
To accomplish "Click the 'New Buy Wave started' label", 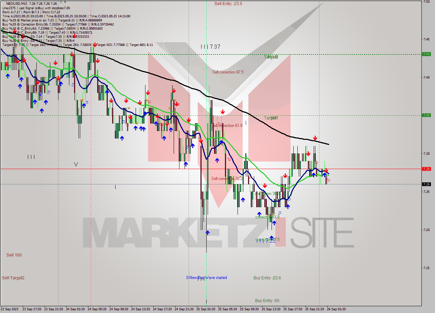I will click(x=208, y=278).
